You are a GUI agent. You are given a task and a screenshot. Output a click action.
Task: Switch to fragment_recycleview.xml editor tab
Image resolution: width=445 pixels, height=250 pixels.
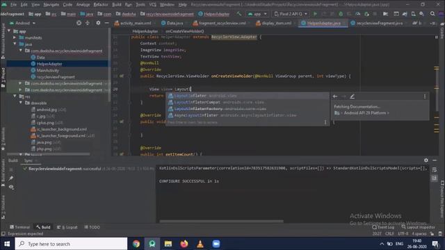pos(220,23)
